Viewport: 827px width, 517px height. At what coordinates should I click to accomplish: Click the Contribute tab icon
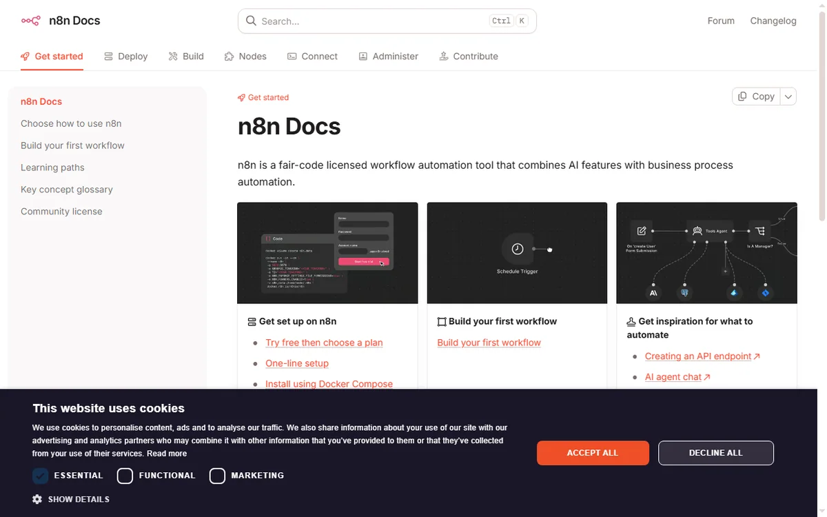pyautogui.click(x=444, y=57)
